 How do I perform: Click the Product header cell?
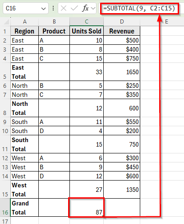54,31
